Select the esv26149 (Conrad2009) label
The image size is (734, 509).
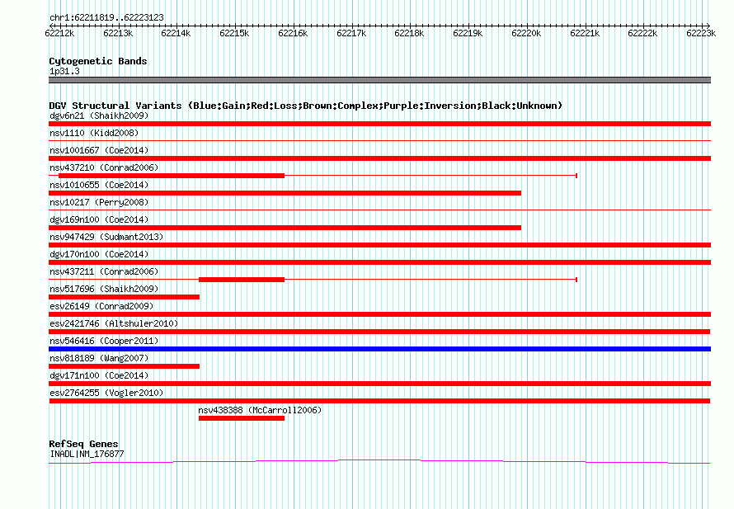pyautogui.click(x=101, y=306)
